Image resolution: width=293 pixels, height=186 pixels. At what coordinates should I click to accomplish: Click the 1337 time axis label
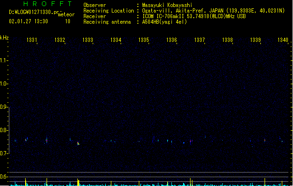[199, 40]
